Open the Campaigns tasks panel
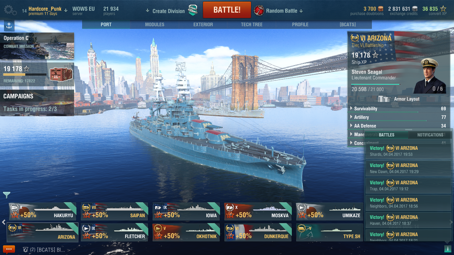The width and height of the screenshot is (454, 255). point(37,103)
